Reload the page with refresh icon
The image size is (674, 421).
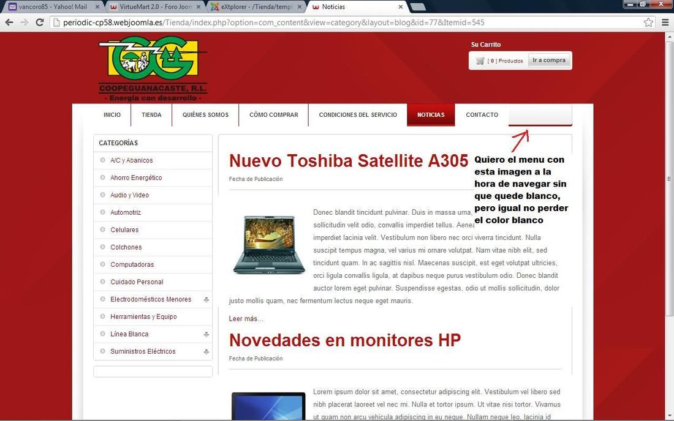(x=40, y=22)
